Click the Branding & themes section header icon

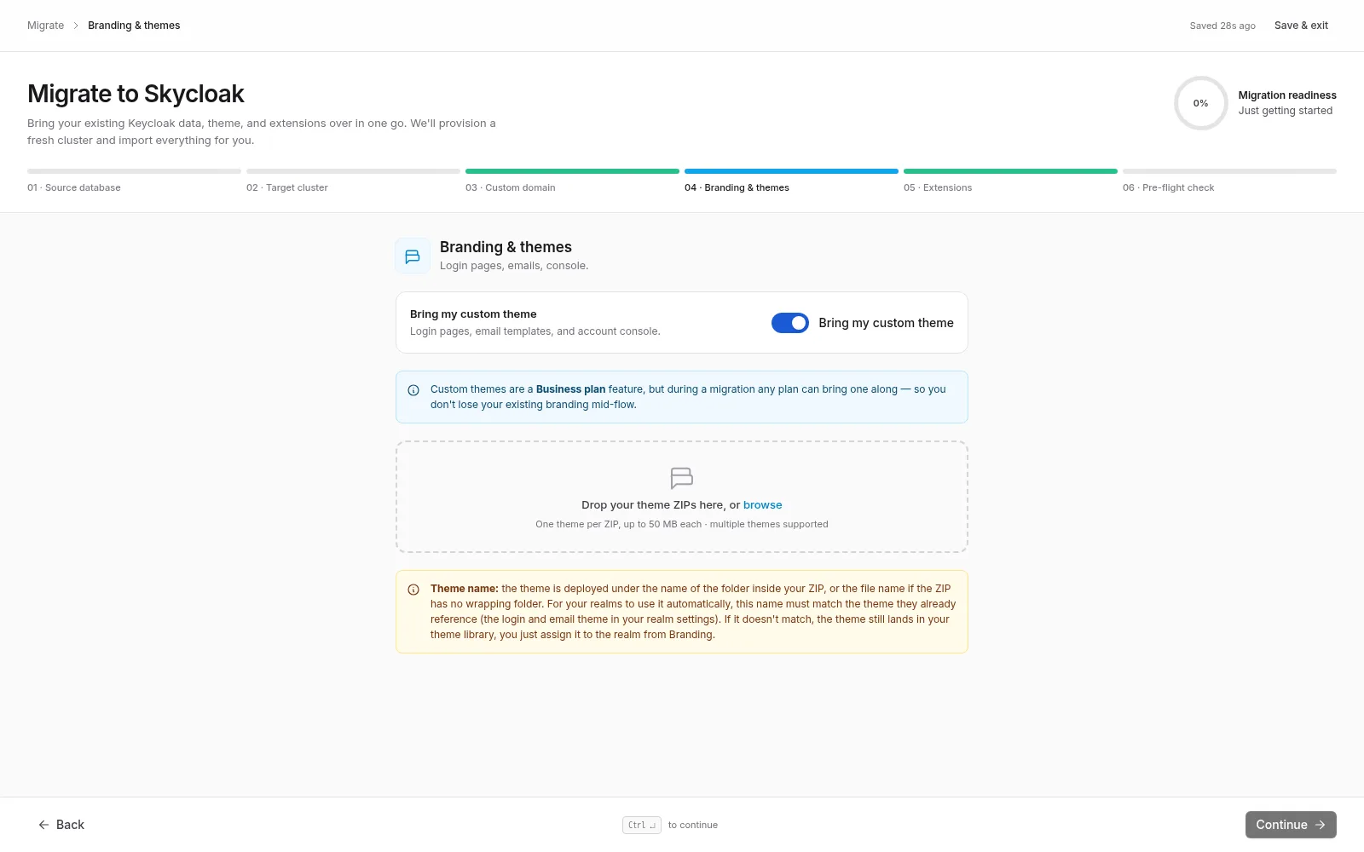pos(413,256)
